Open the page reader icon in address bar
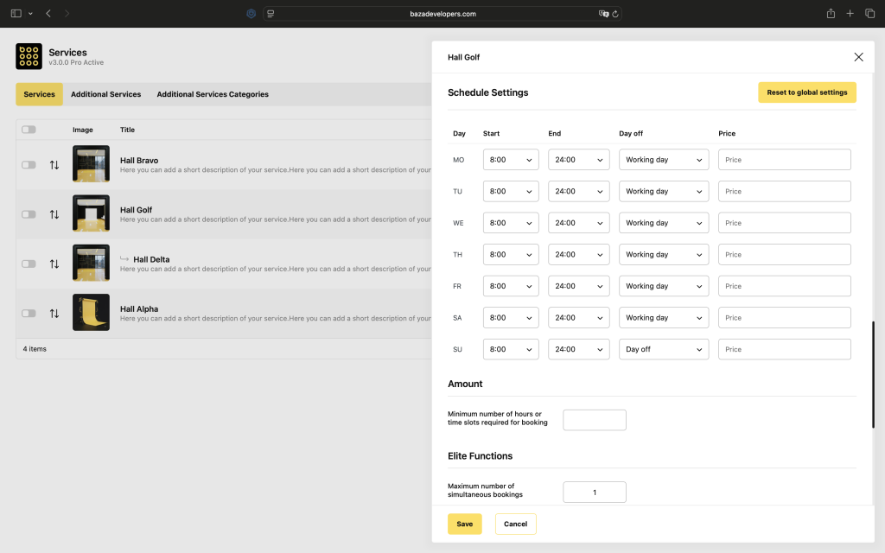The width and height of the screenshot is (885, 553). 271,14
